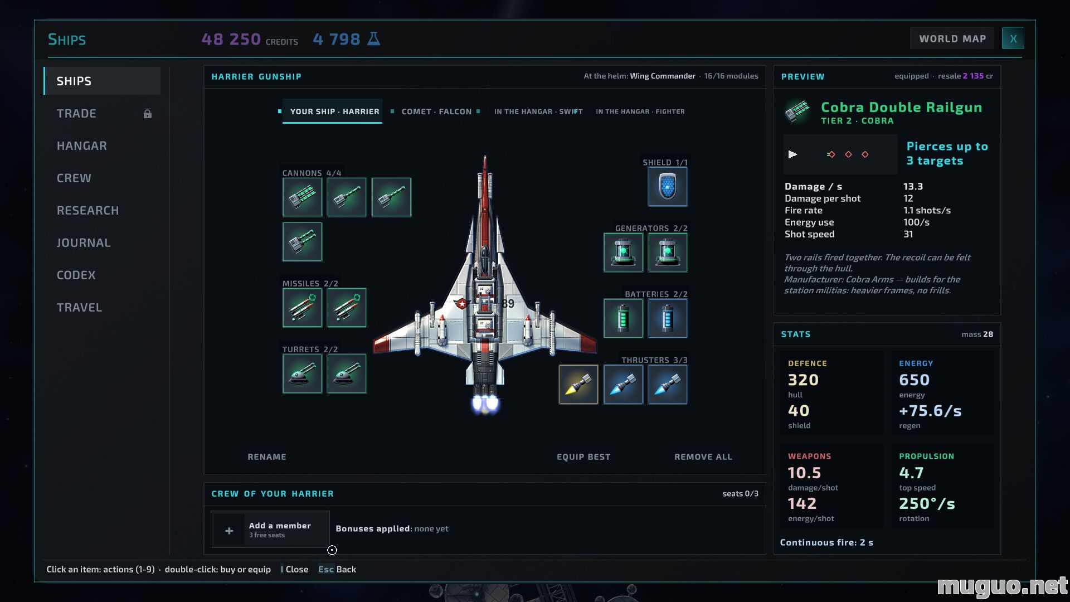Select the second cannon in the top row
This screenshot has width=1070, height=602.
click(x=347, y=197)
